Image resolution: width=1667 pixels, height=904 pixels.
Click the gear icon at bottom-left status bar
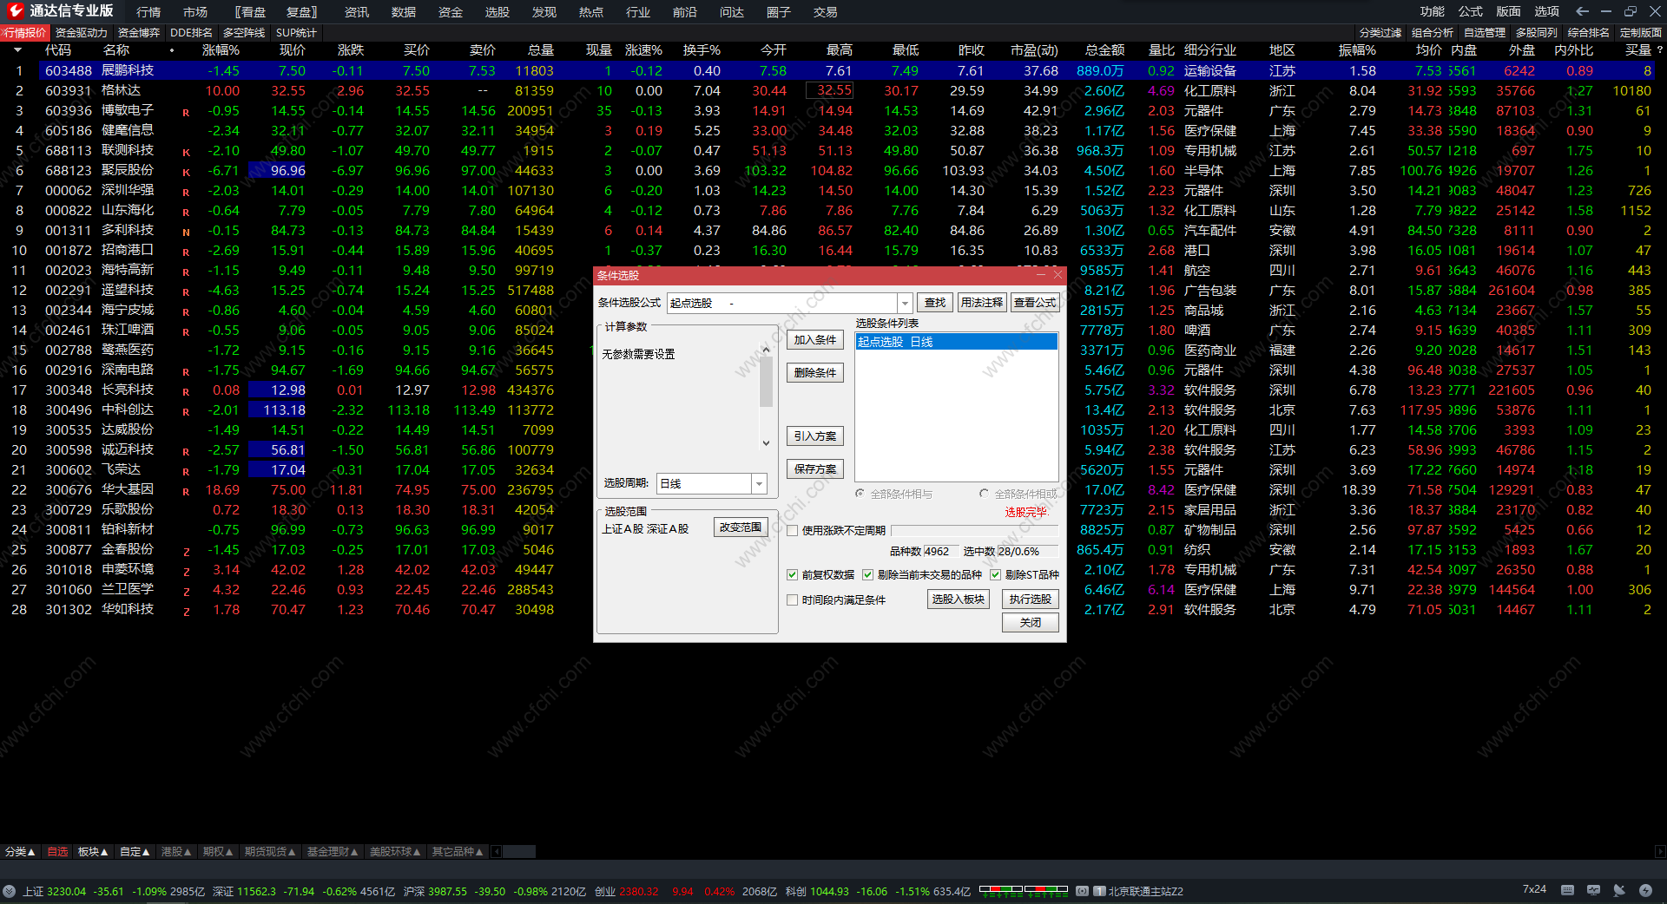(9, 891)
